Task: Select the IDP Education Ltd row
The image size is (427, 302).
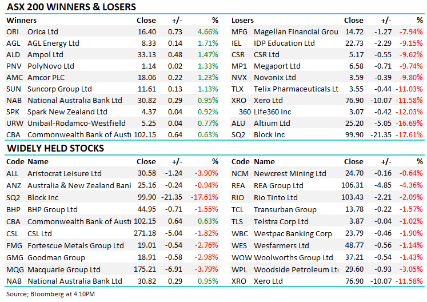Action: click(x=284, y=43)
